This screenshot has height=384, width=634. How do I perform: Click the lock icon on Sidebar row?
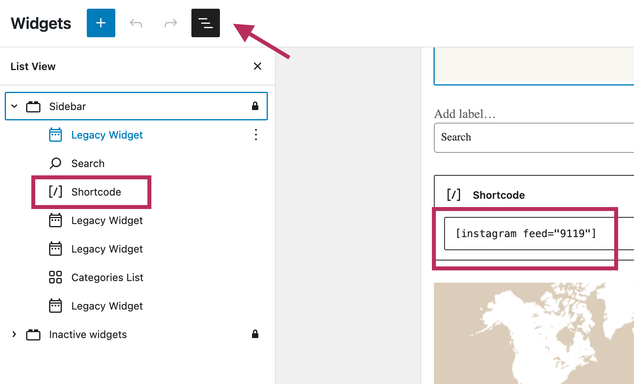pyautogui.click(x=255, y=106)
